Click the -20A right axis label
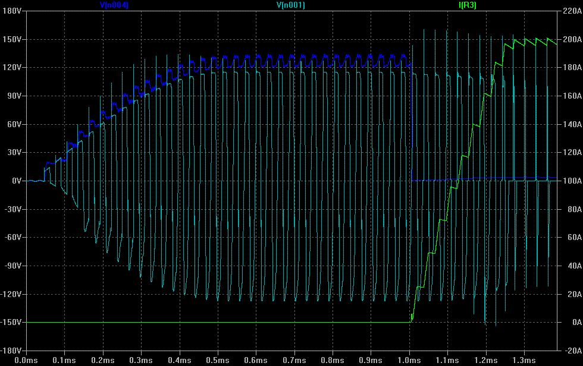Viewport: 583px width, 366px height. (573, 351)
